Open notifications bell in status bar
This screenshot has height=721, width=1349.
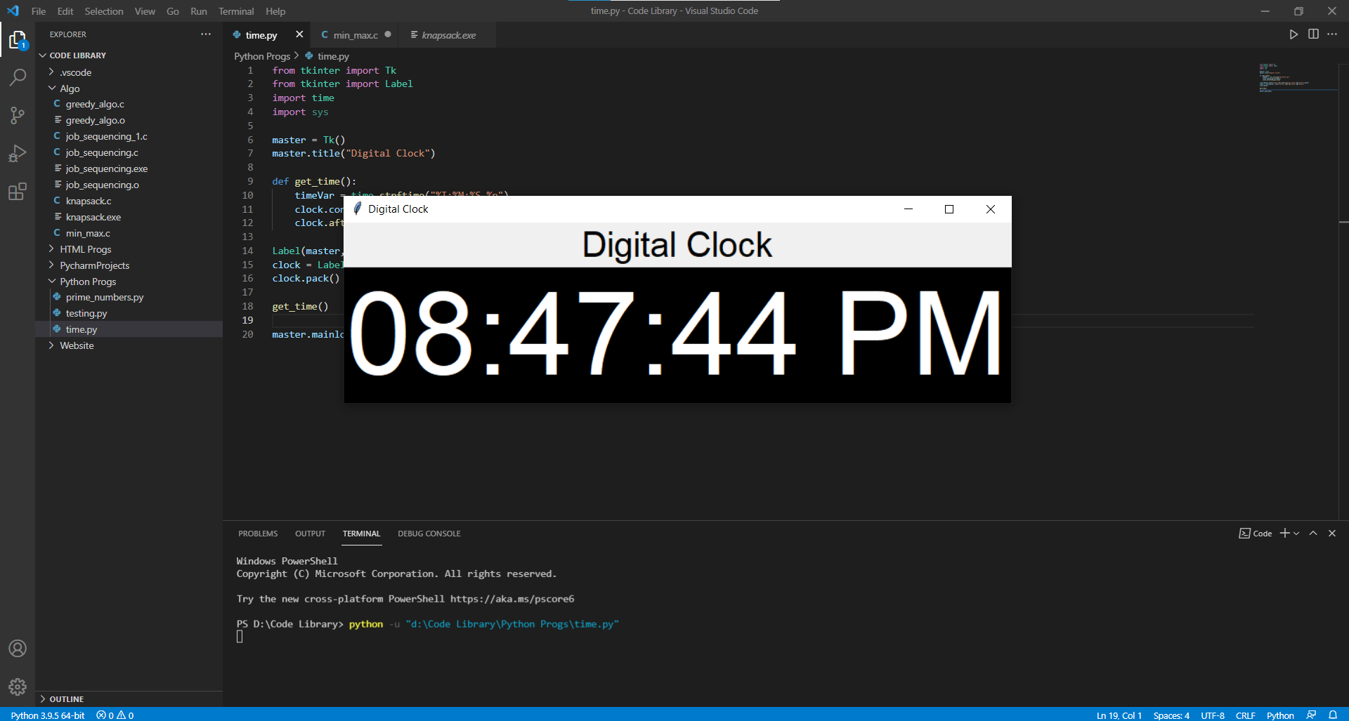(1333, 715)
